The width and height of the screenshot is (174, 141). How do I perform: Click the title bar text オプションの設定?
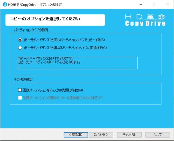[x=51, y=5]
